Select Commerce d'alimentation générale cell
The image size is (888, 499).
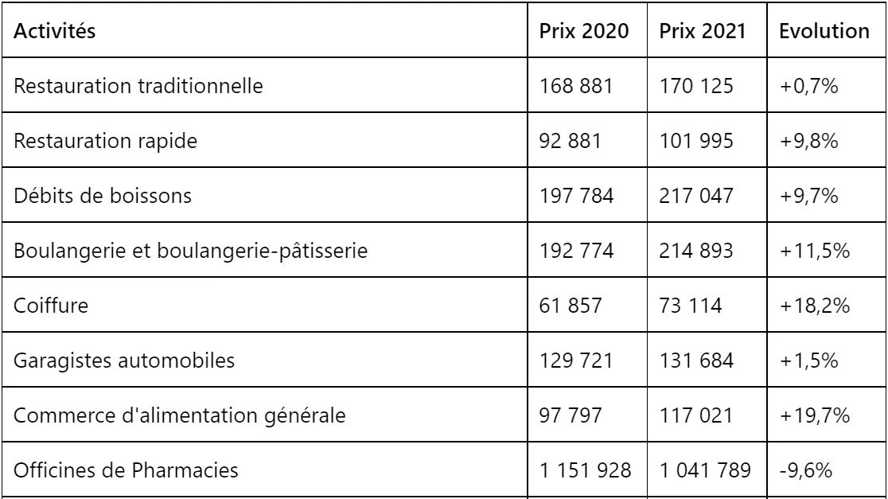tap(264, 415)
